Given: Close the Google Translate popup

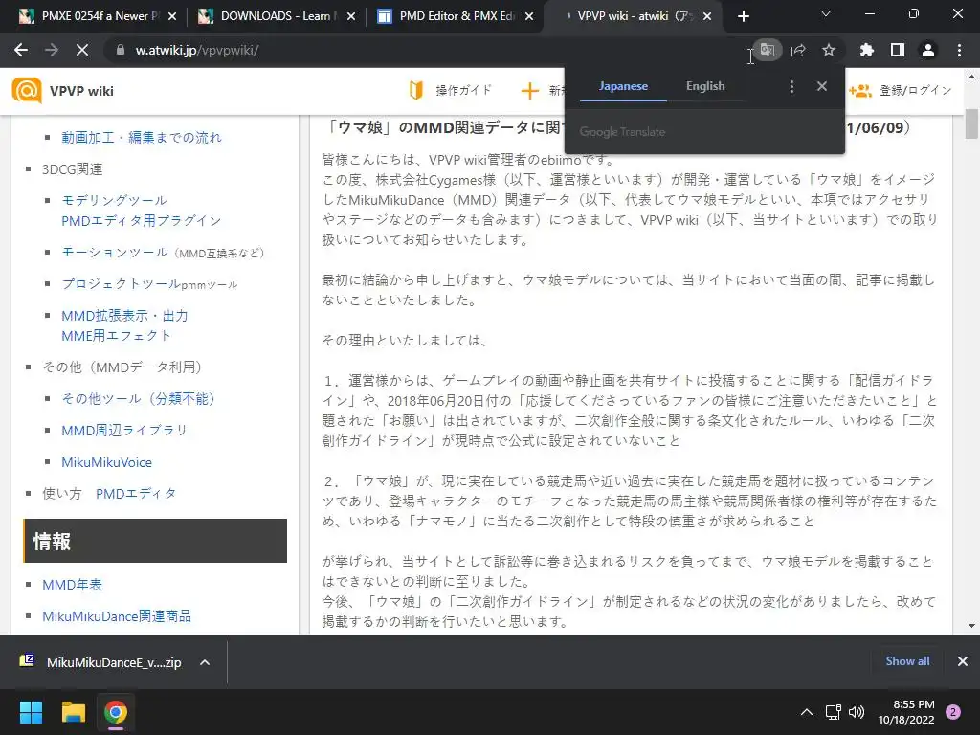Looking at the screenshot, I should [x=822, y=86].
